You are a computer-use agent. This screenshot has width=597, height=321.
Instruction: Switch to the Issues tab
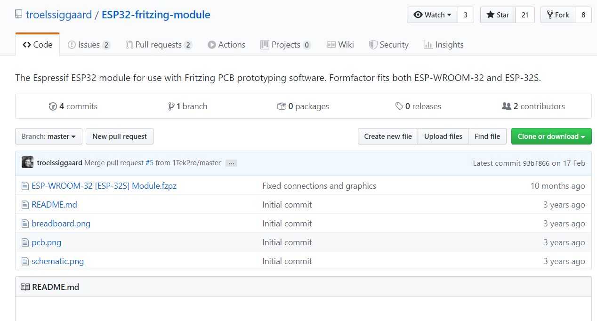[89, 45]
